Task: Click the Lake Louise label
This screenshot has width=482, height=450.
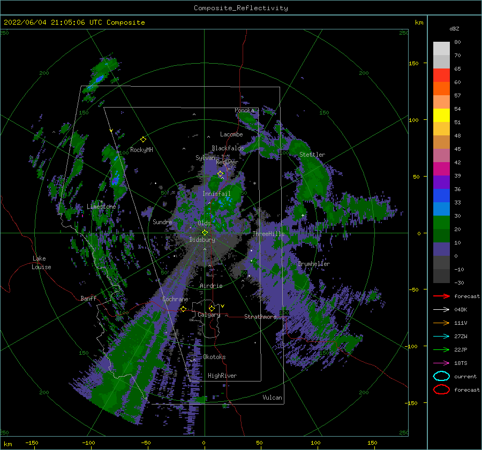Action: pyautogui.click(x=41, y=263)
